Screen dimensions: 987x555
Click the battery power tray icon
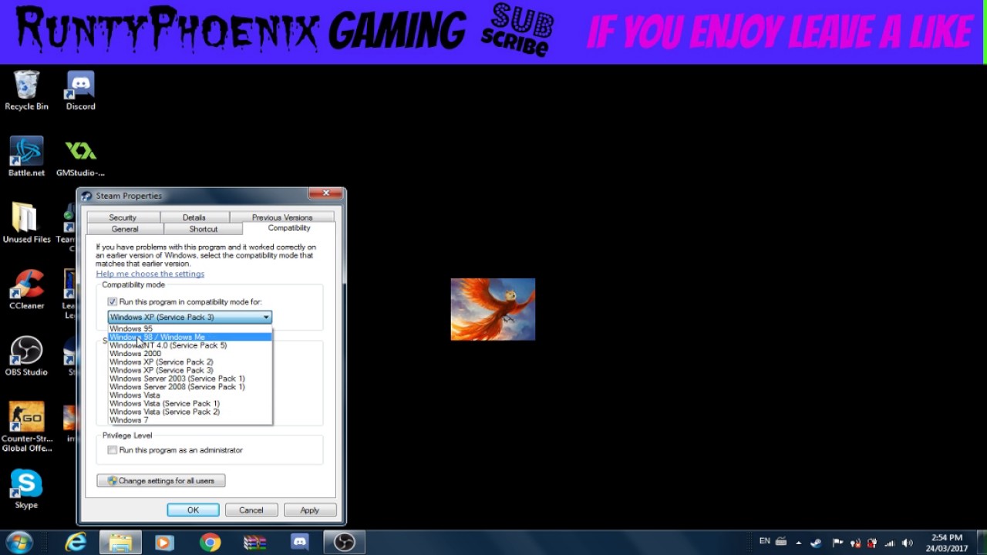click(x=873, y=543)
